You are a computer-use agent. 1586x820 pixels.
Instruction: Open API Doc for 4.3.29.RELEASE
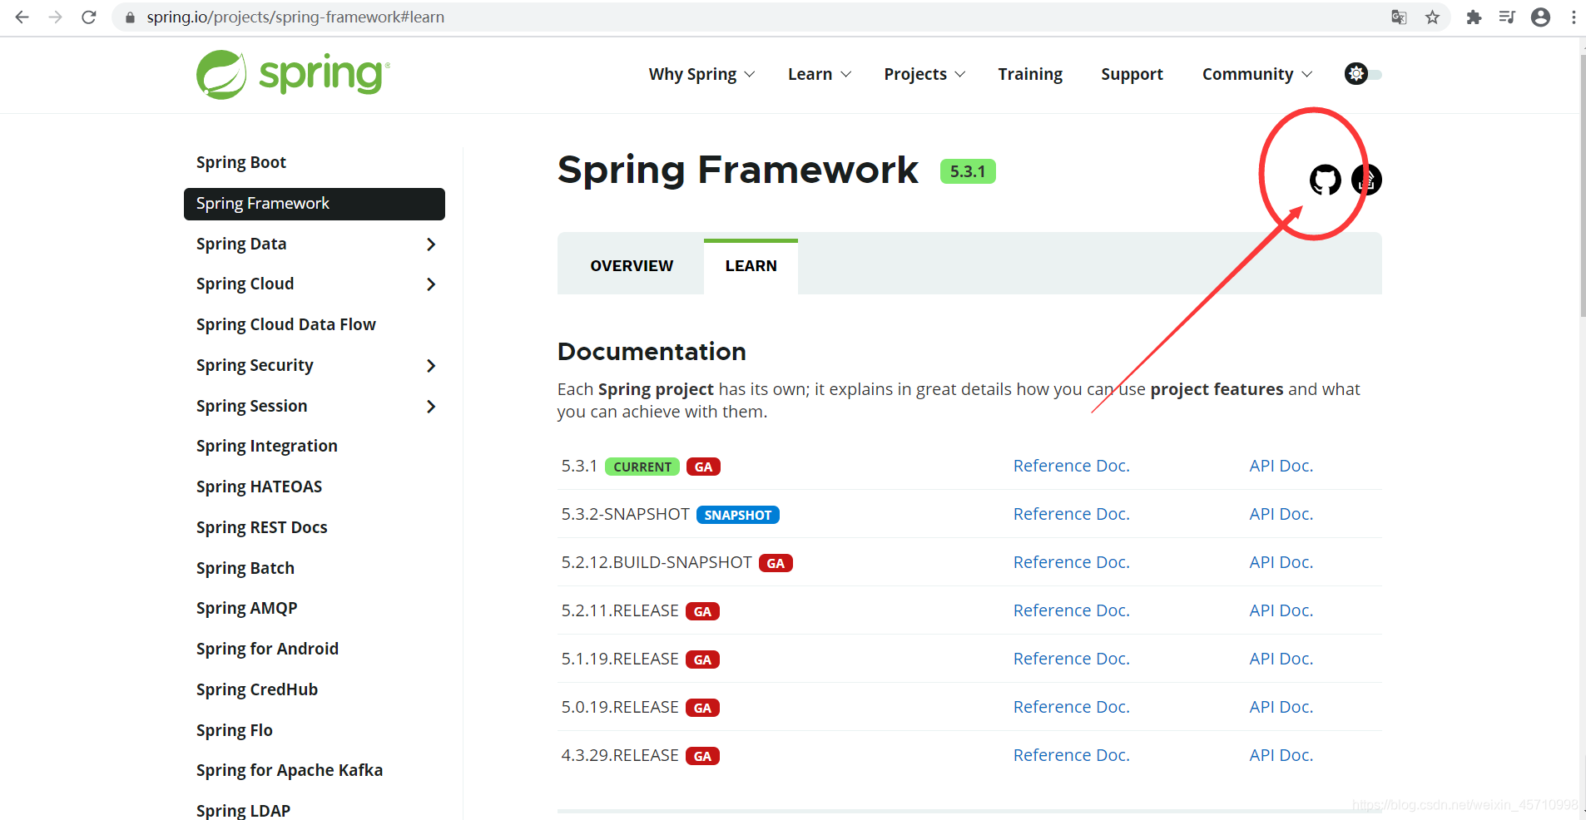pos(1281,755)
